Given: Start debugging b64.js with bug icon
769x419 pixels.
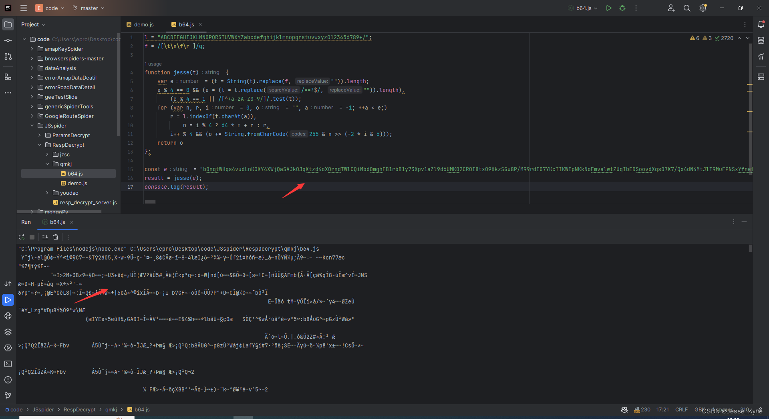Looking at the screenshot, I should tap(622, 8).
